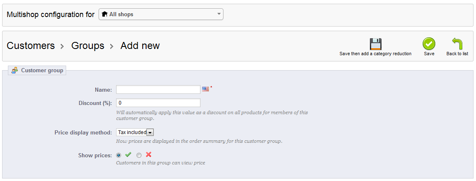
Task: Click the Save then add a category reduction label
Action: pyautogui.click(x=375, y=54)
